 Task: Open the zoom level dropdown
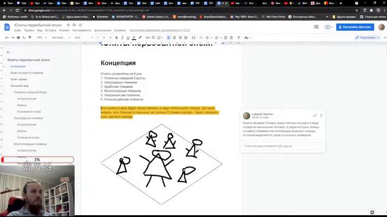(x=41, y=37)
